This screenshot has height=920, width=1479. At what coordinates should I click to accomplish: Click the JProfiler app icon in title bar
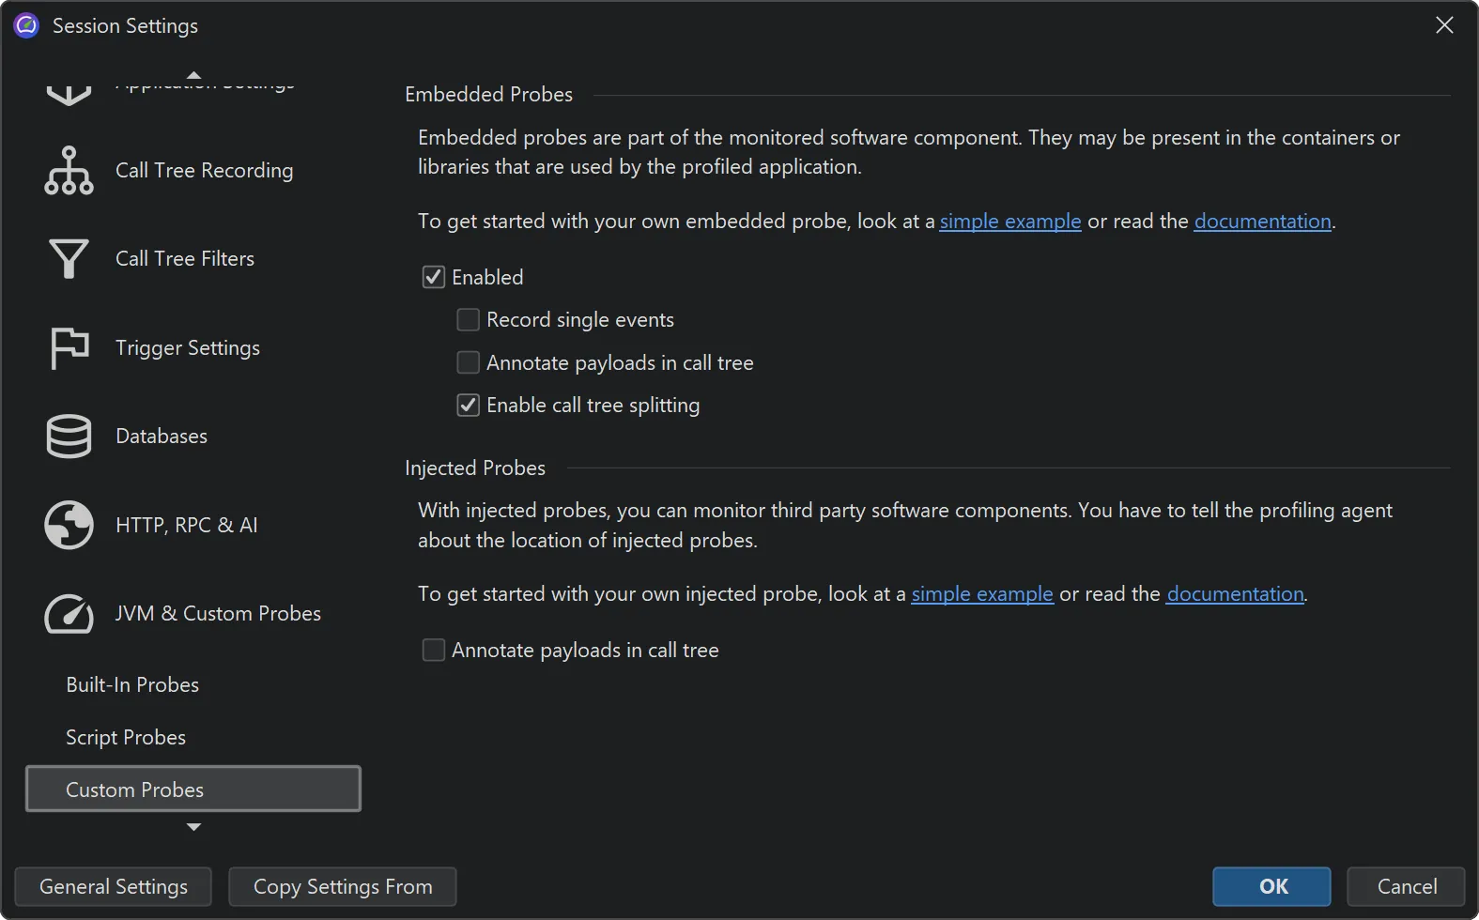[26, 25]
